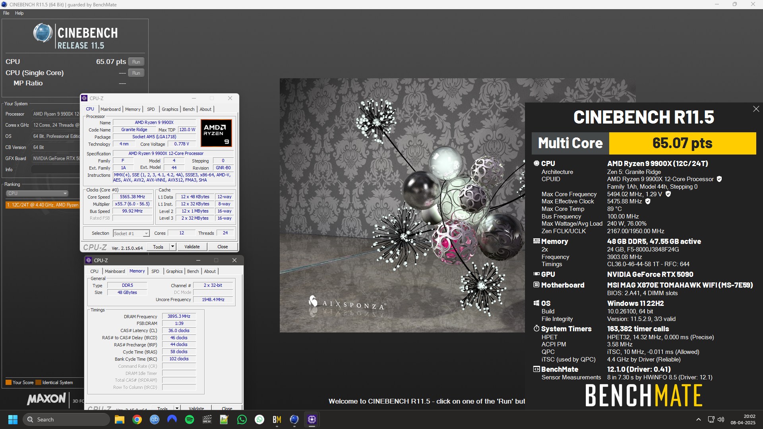Open SPD tab in lower CPU-Z window

click(155, 271)
